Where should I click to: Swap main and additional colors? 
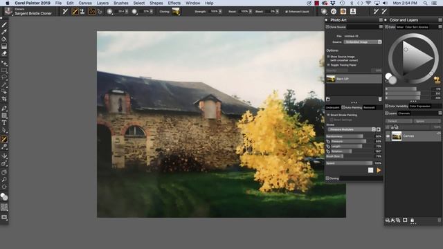[387, 82]
